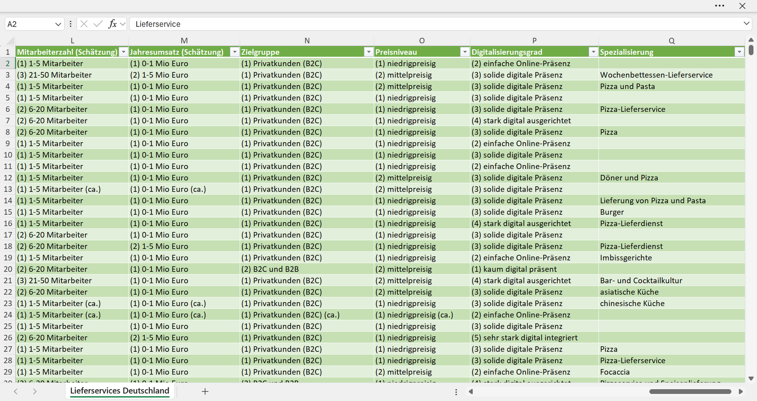The width and height of the screenshot is (757, 401).
Task: Click cell (1) 0-1 Mio Euro (ca.) in row 13
Action: (x=184, y=189)
